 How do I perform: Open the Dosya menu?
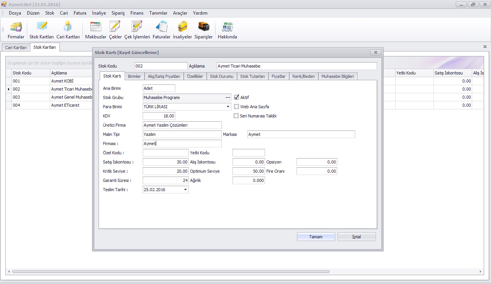coord(15,13)
